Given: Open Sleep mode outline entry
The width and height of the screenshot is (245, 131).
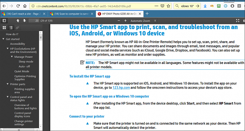Looking at the screenshot, I should click(26, 62).
